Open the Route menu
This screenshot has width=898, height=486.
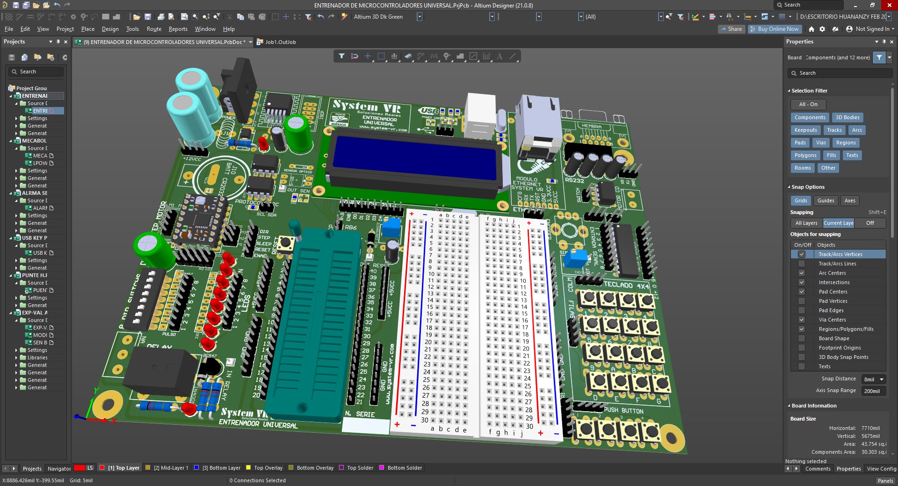154,29
